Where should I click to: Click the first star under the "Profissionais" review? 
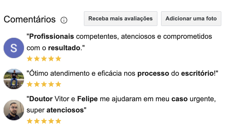30,59
